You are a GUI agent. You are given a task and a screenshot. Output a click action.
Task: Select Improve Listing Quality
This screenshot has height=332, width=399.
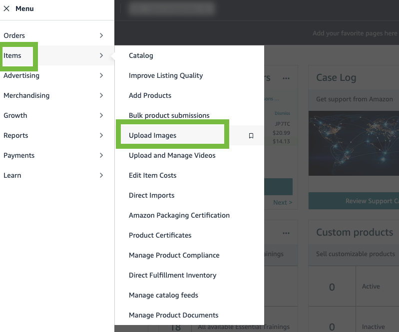[166, 75]
